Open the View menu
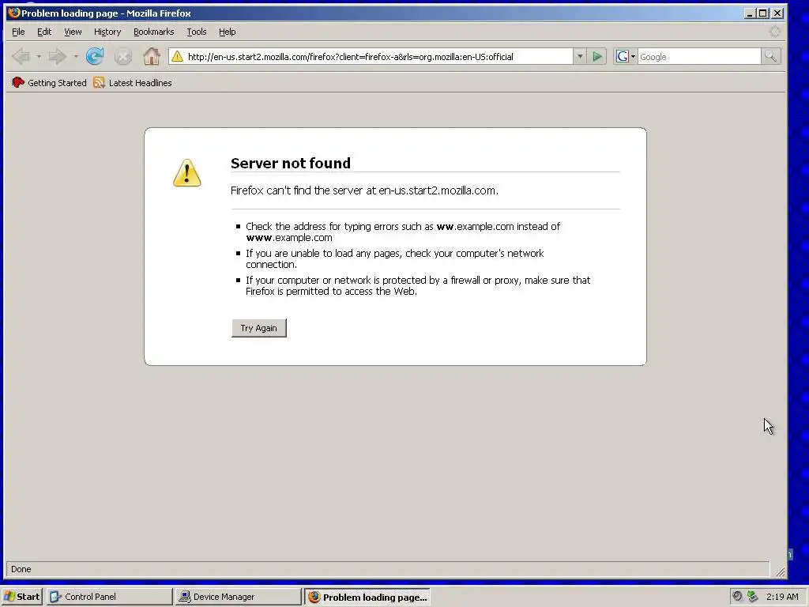 (x=73, y=32)
